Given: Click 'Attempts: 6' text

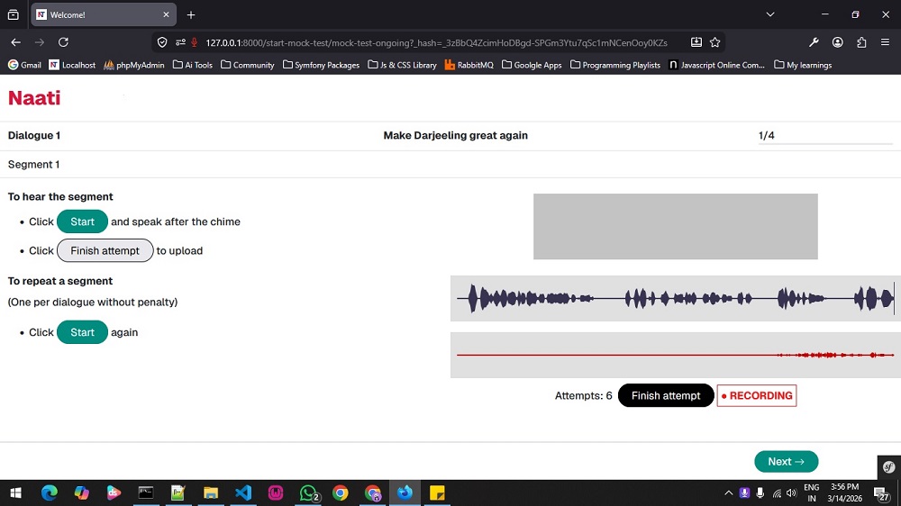Looking at the screenshot, I should 583,396.
